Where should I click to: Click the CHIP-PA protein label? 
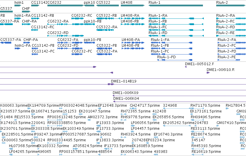[31, 40]
